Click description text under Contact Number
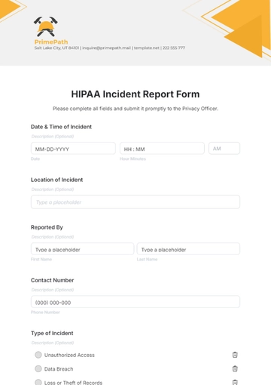This screenshot has height=385, width=271. 53,290
